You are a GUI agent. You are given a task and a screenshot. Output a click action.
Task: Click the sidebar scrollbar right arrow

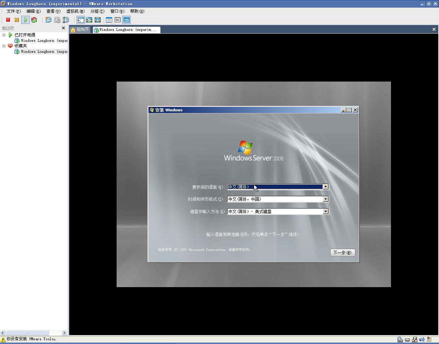(x=64, y=333)
